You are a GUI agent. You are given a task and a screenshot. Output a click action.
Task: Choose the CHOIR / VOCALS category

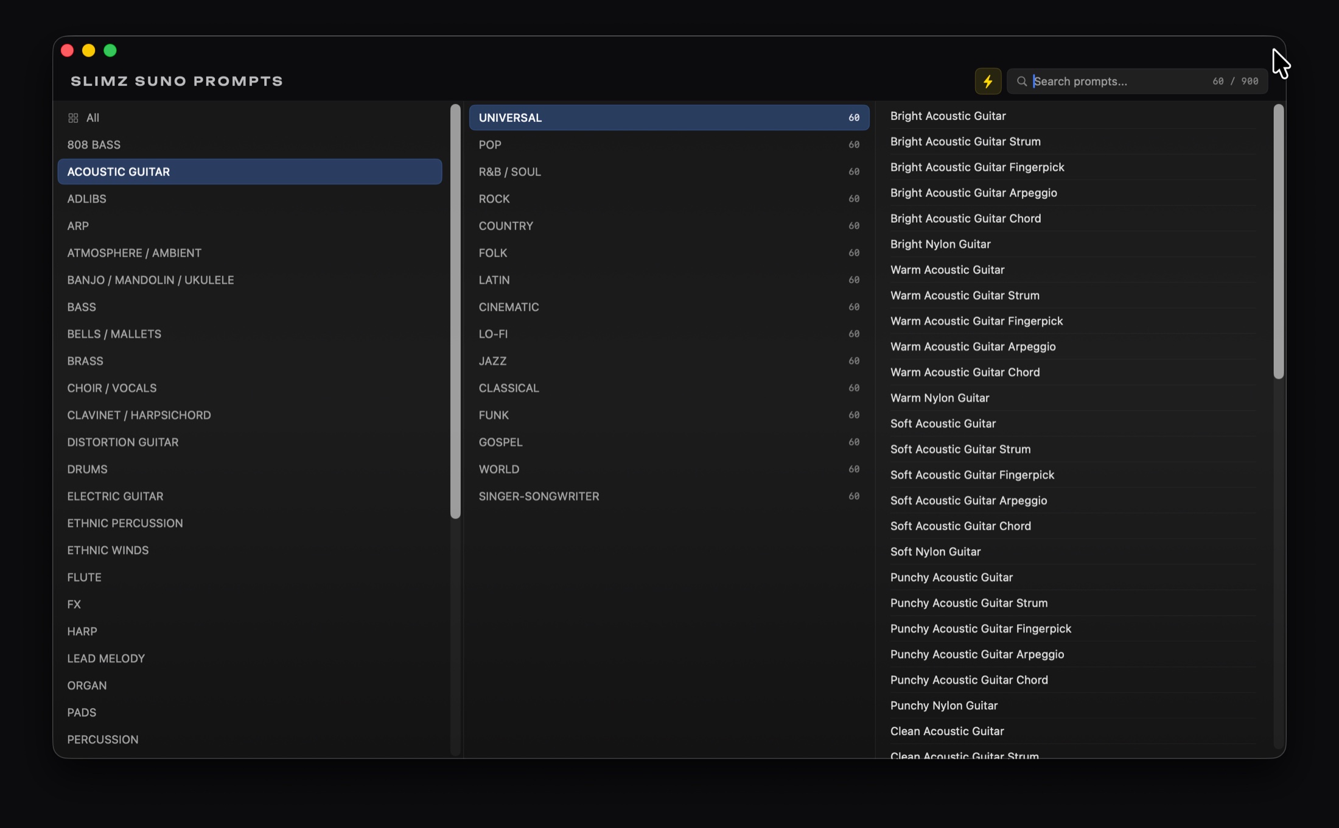250,388
